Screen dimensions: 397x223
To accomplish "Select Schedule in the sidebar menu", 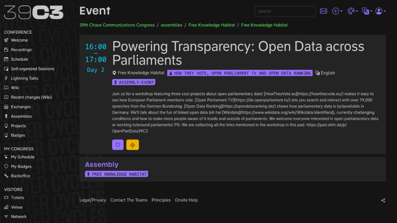I will (x=19, y=59).
